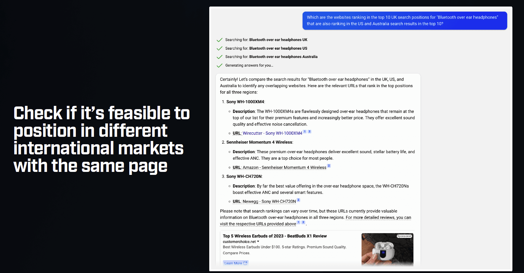Viewport: 524px width, 273px height.
Task: Open the Newegg - Sony WH-CH720N link
Action: click(x=269, y=201)
